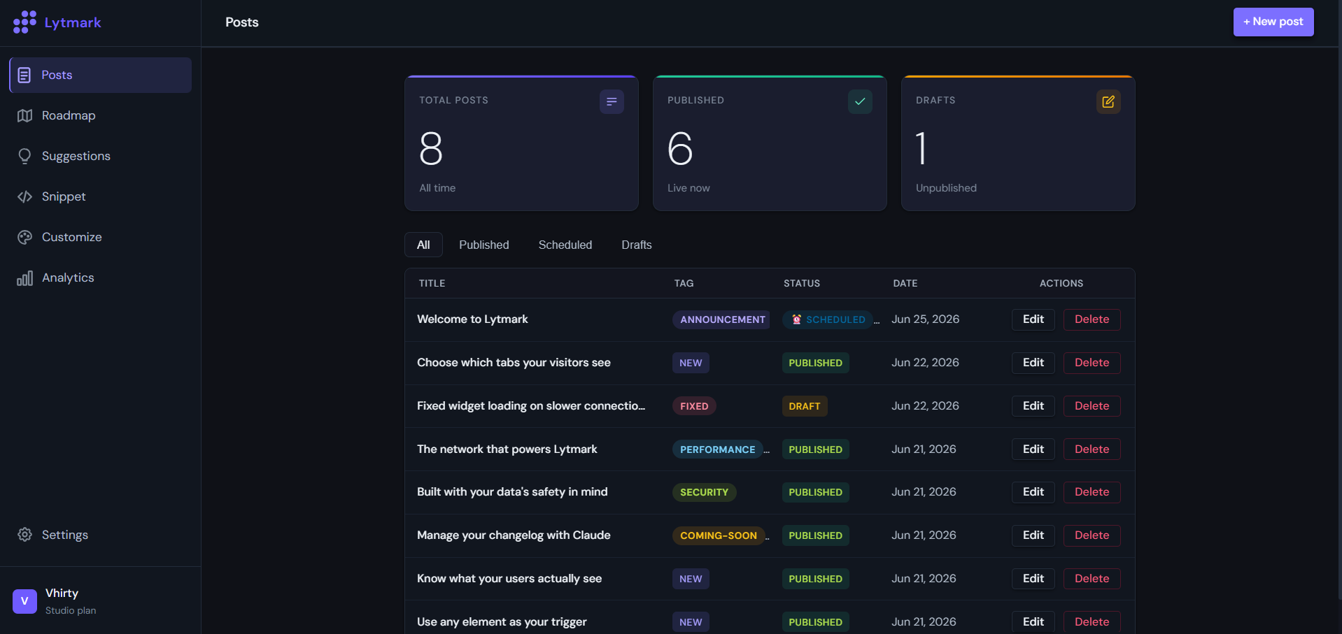
Task: Edit 'The network that powers Lytmark' post
Action: click(x=1033, y=449)
